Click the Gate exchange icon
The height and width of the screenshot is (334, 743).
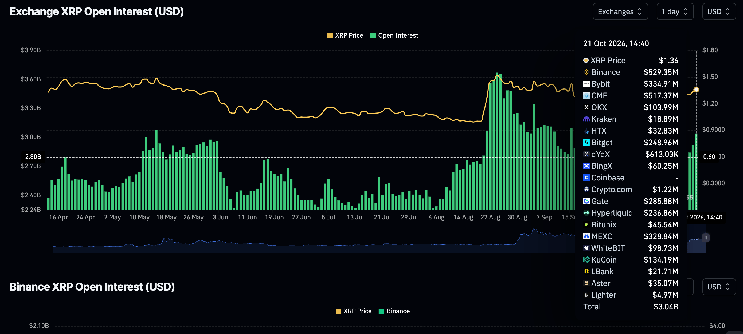pyautogui.click(x=586, y=201)
